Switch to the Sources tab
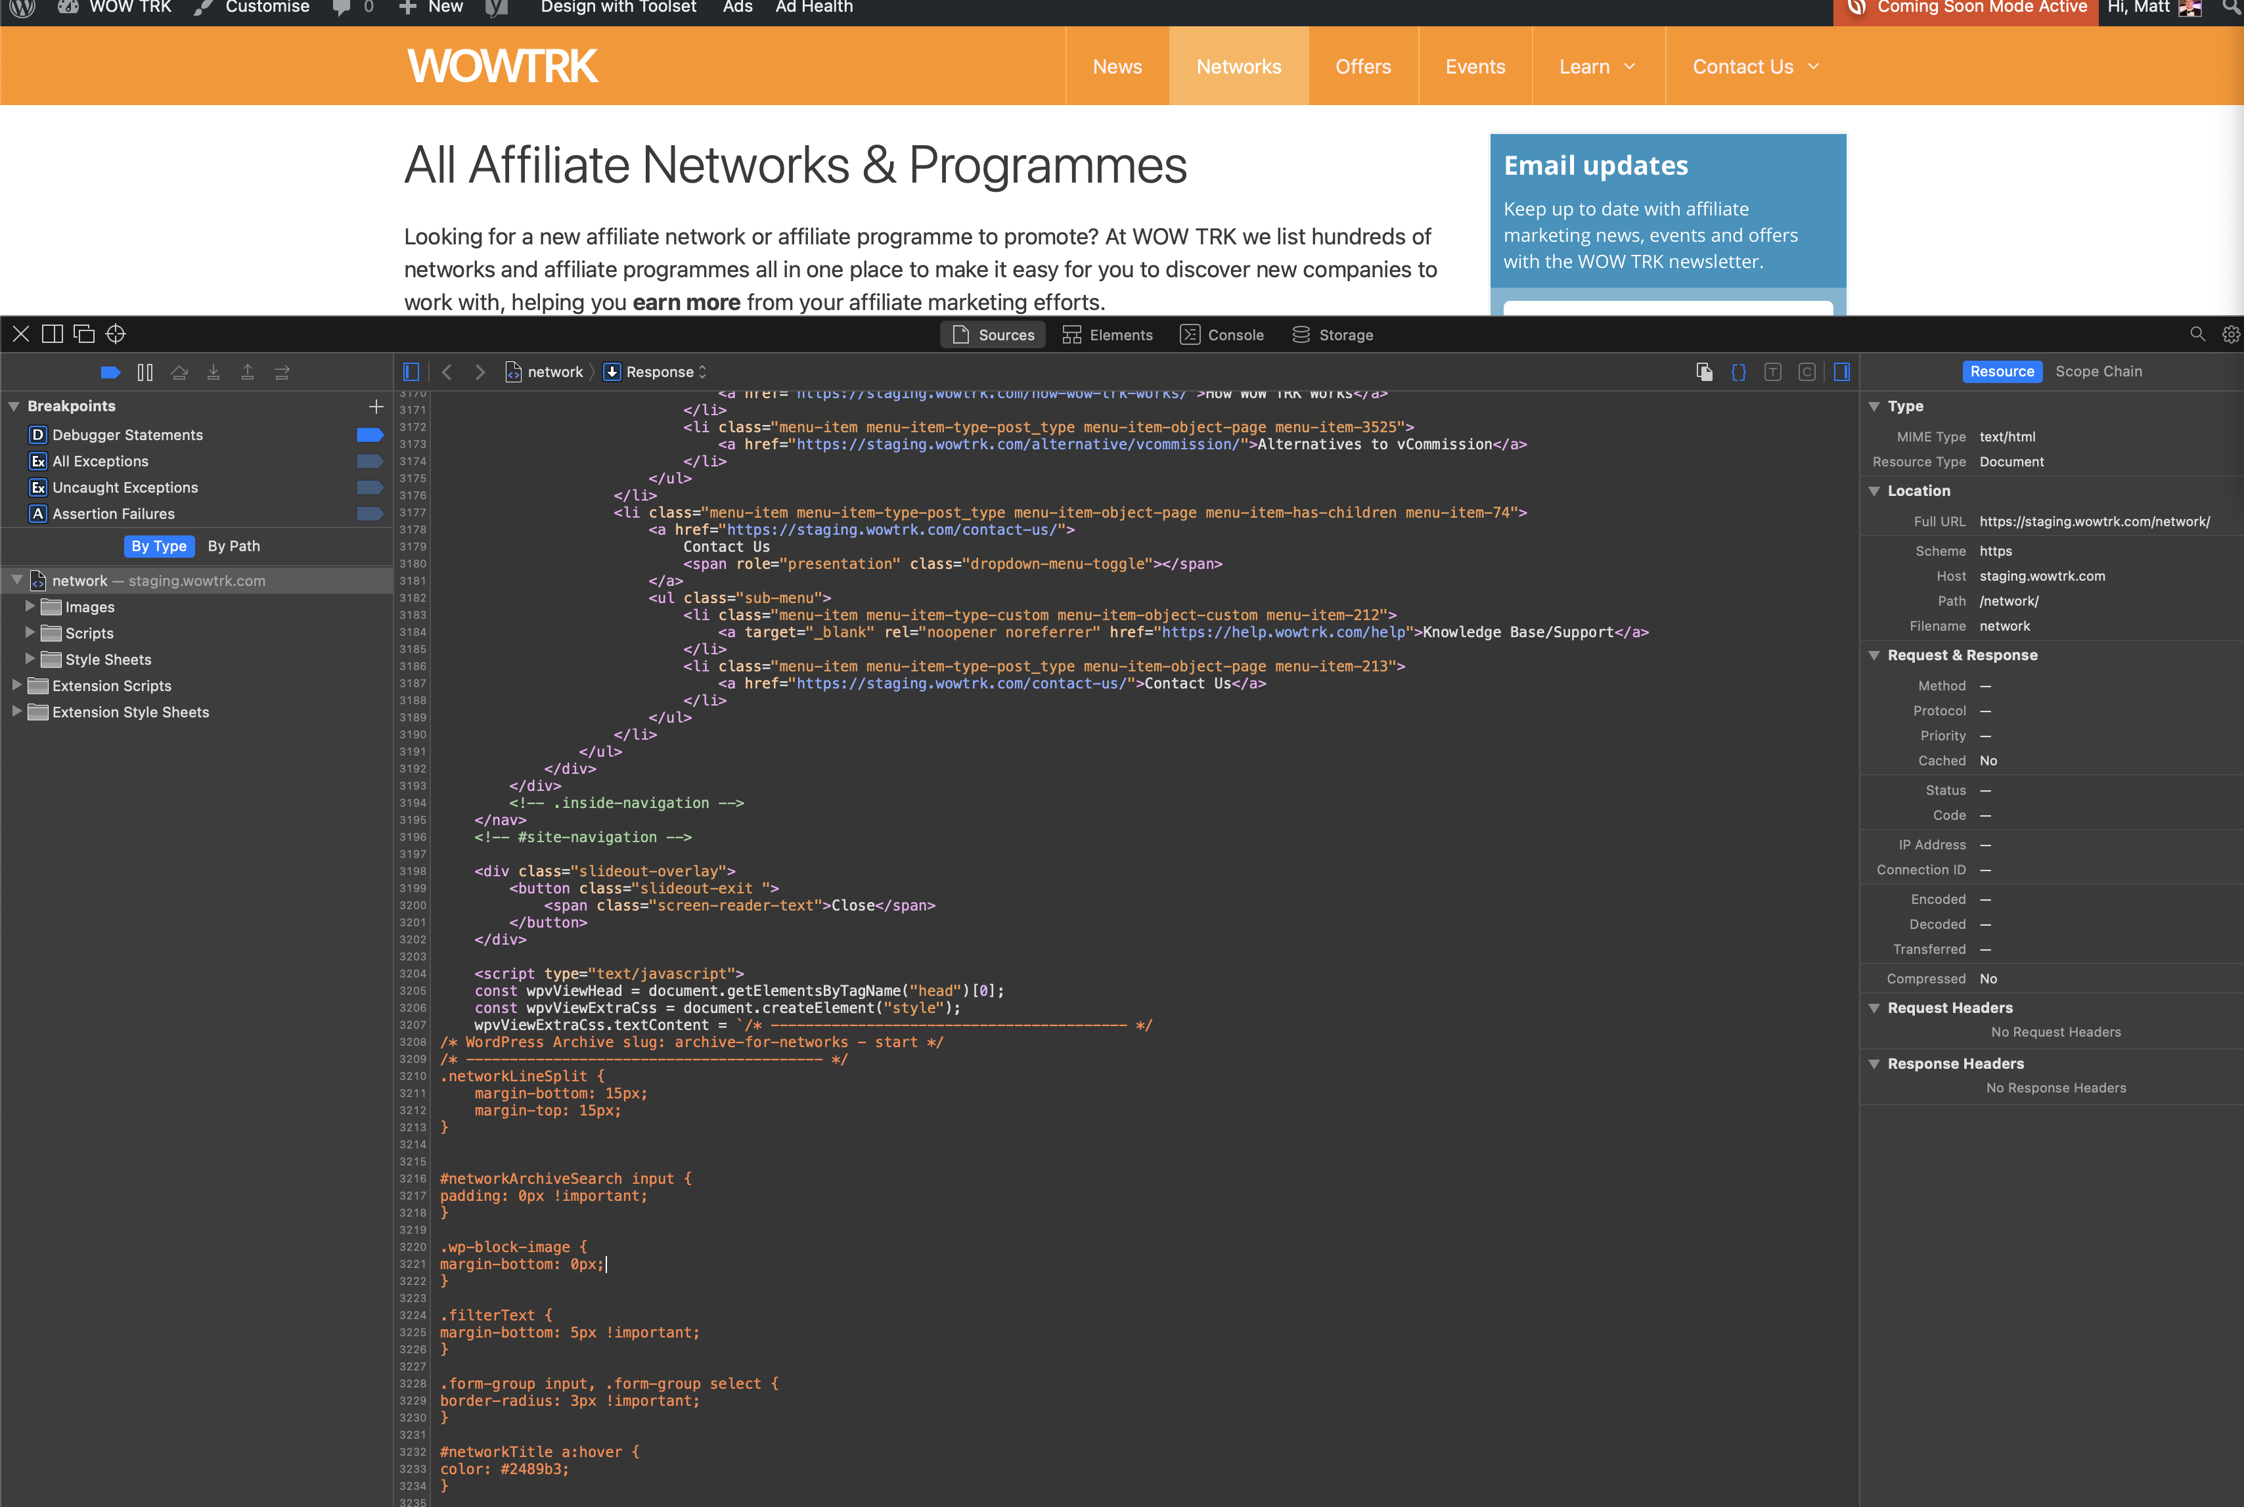The image size is (2244, 1507). [993, 334]
